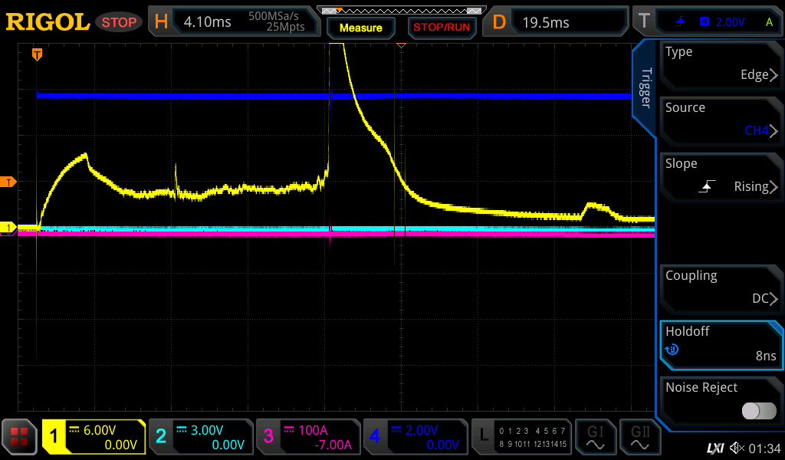Click the GII signal generator icon
The width and height of the screenshot is (785, 460).
pyautogui.click(x=639, y=438)
